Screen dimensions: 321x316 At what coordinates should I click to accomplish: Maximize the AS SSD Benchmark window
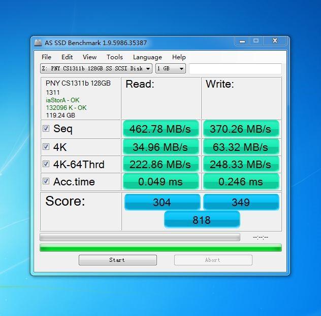[256, 41]
